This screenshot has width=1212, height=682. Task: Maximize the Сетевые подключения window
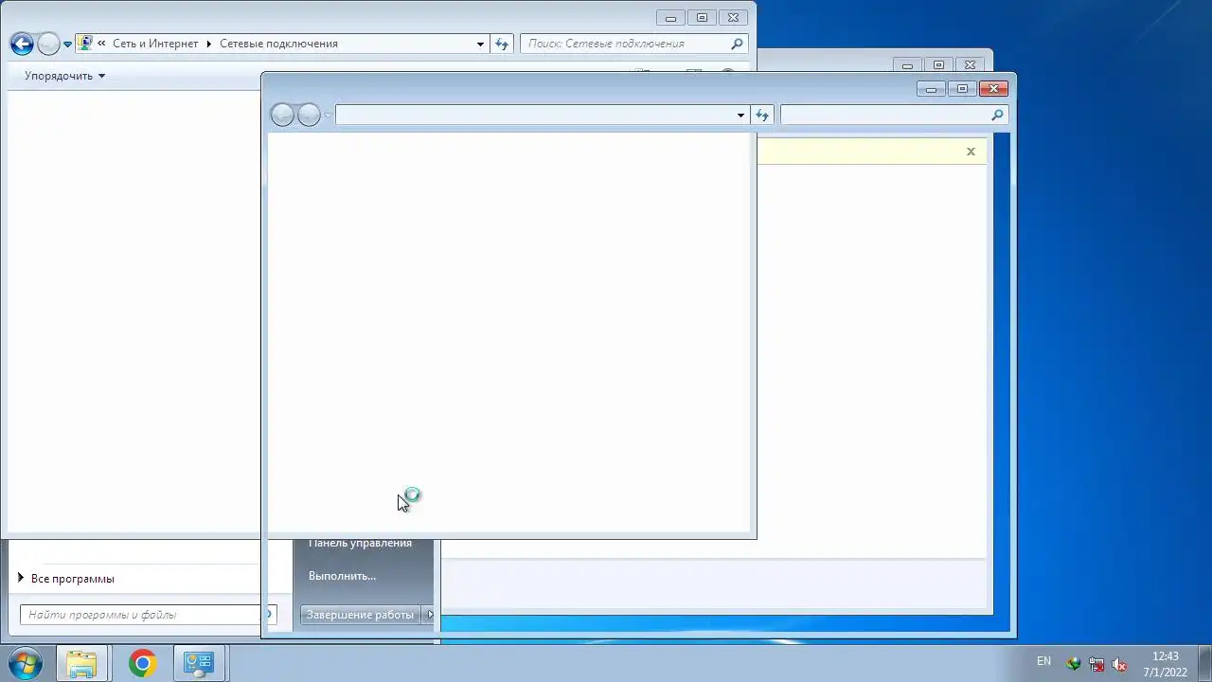click(x=702, y=17)
